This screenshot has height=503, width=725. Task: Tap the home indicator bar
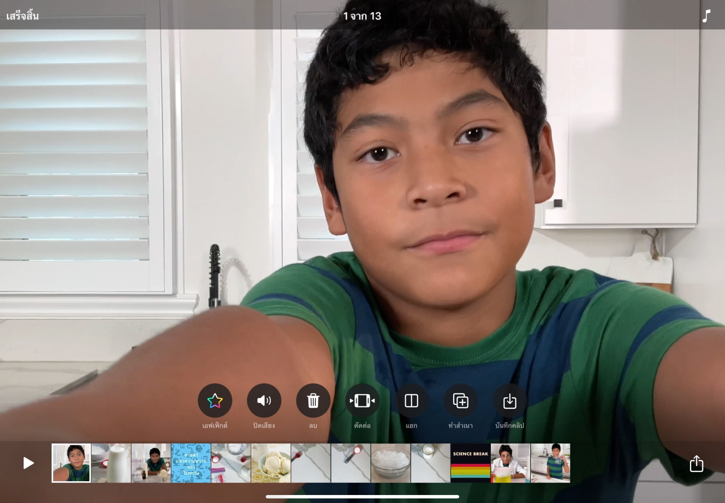click(362, 497)
